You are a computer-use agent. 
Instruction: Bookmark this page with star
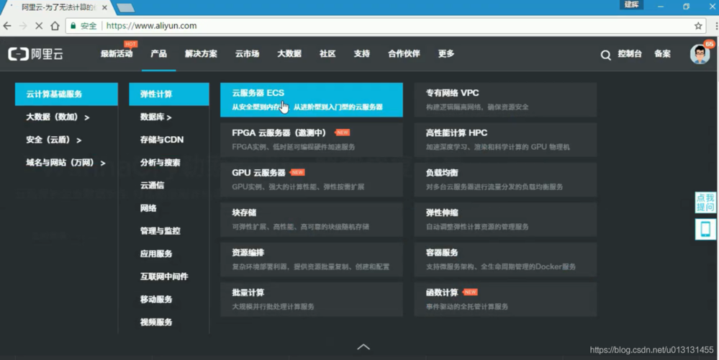(x=698, y=26)
